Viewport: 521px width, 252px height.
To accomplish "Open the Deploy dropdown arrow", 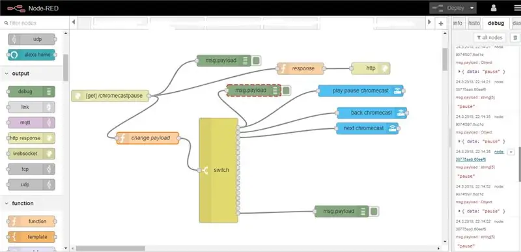I will pos(472,8).
